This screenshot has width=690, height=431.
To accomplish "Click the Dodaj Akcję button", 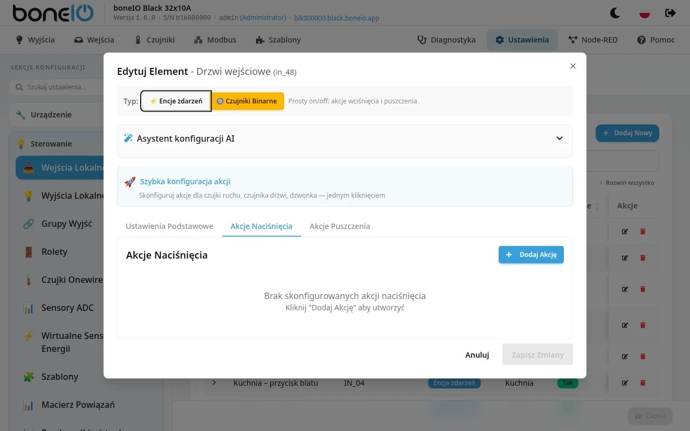I will [x=531, y=255].
